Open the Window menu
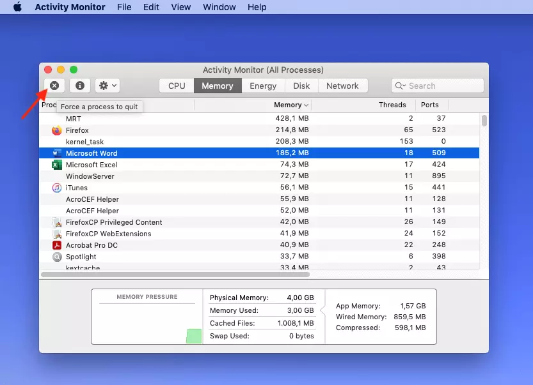The height and width of the screenshot is (385, 533). tap(219, 7)
